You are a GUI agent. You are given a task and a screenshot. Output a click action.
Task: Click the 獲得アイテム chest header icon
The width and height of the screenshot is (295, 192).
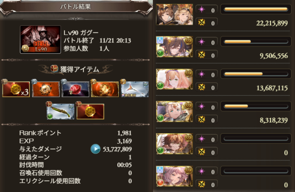pyautogui.click(x=54, y=68)
